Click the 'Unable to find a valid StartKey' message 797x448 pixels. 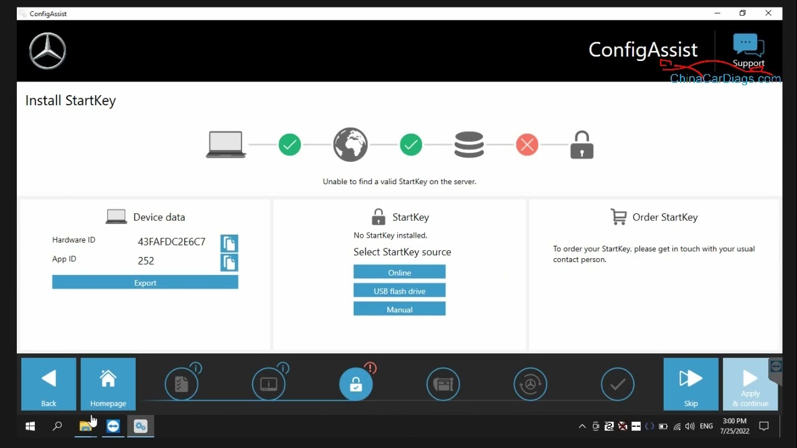400,182
